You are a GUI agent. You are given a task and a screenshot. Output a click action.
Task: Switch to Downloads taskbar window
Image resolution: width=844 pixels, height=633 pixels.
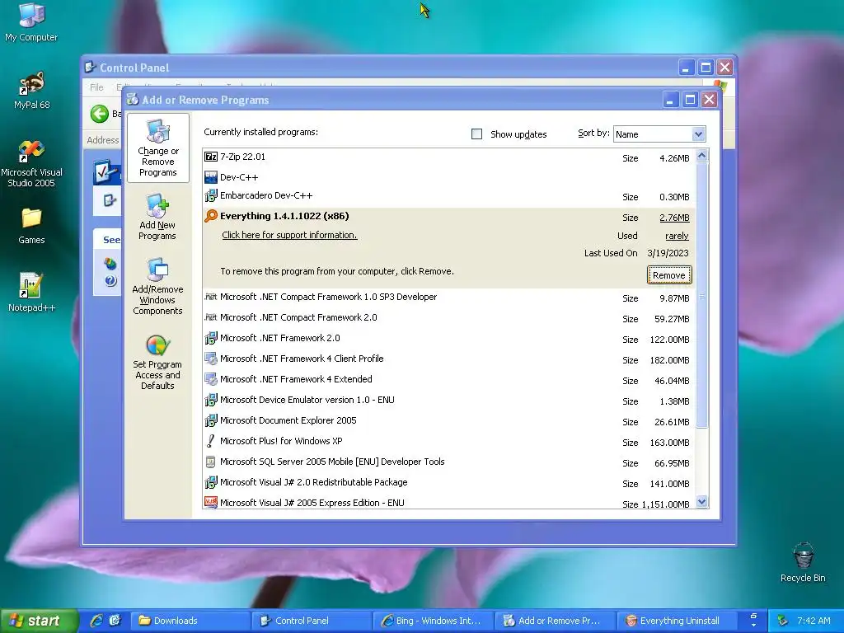coord(191,621)
